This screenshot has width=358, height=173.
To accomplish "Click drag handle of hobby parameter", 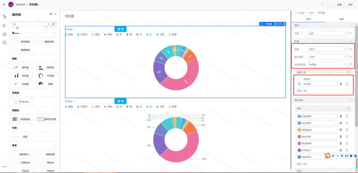I will tap(347, 84).
